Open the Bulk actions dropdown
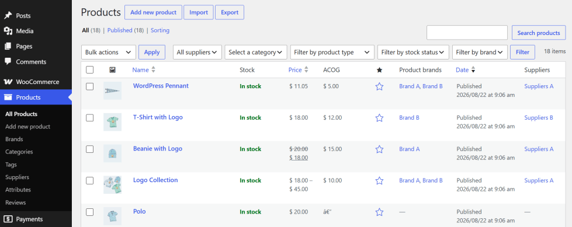This screenshot has height=227, width=572. coord(109,52)
